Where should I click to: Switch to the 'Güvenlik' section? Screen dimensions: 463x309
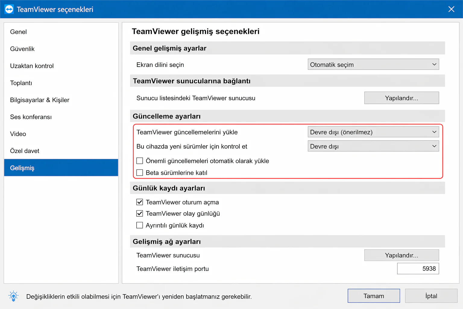22,49
